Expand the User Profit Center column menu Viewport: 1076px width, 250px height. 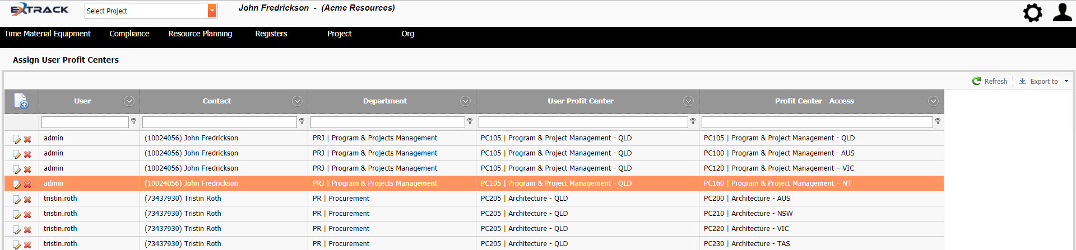[x=688, y=101]
